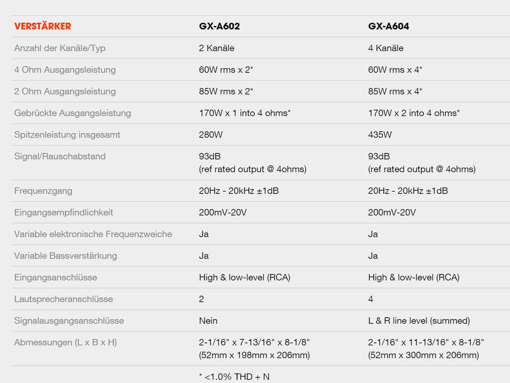Click the Nein value under GX-A602

point(208,321)
